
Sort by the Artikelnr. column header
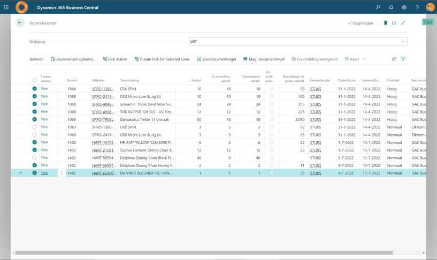click(98, 80)
